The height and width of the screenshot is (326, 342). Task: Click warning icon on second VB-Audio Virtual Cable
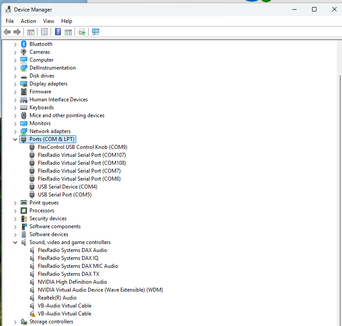pyautogui.click(x=33, y=315)
